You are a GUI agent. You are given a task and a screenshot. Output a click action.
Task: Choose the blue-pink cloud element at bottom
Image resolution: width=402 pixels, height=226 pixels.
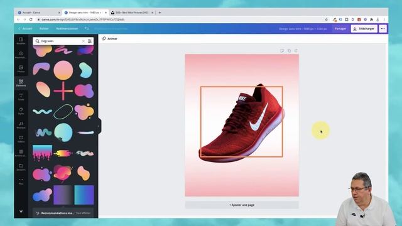point(42,195)
